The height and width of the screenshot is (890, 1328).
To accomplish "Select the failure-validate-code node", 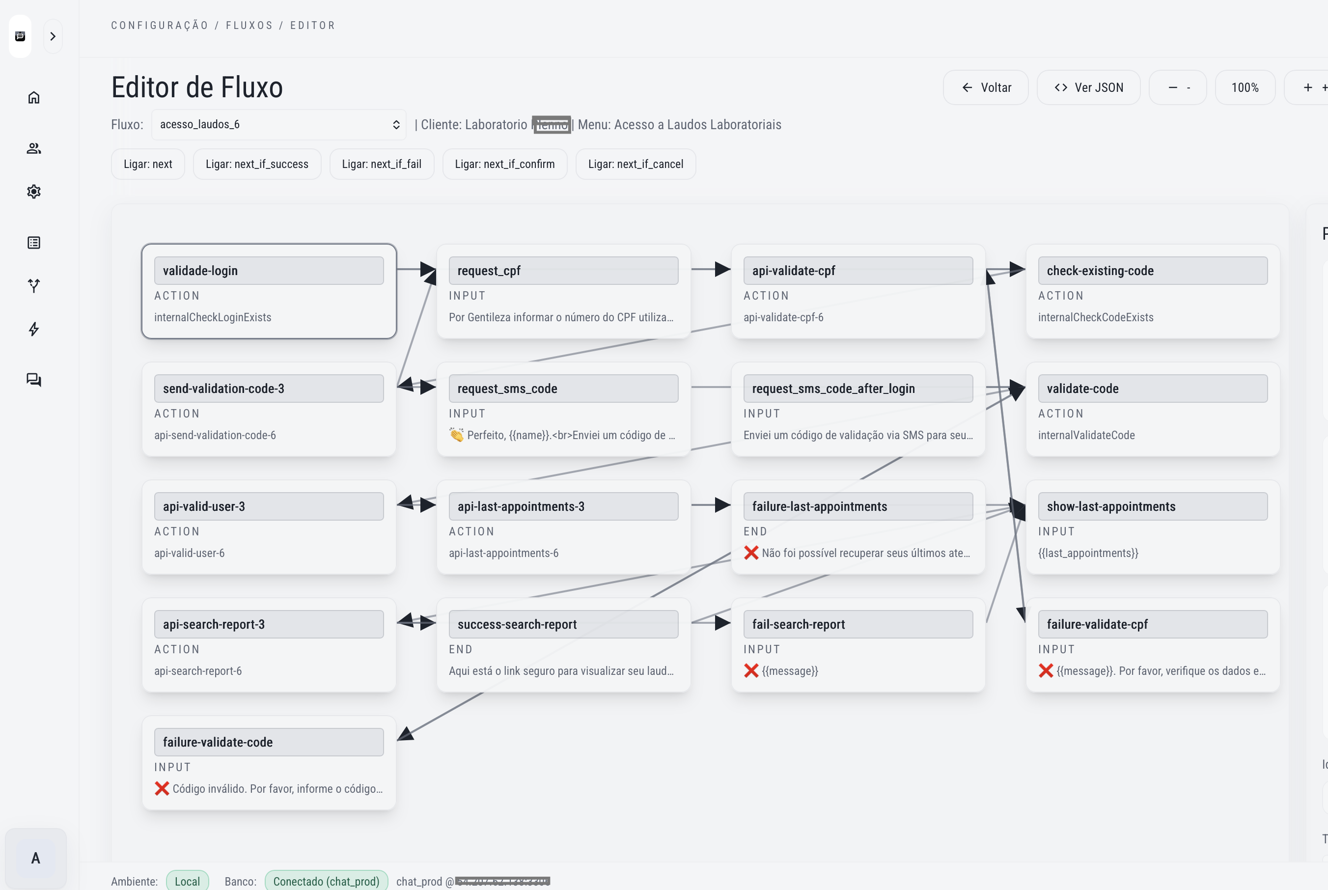I will [x=269, y=763].
